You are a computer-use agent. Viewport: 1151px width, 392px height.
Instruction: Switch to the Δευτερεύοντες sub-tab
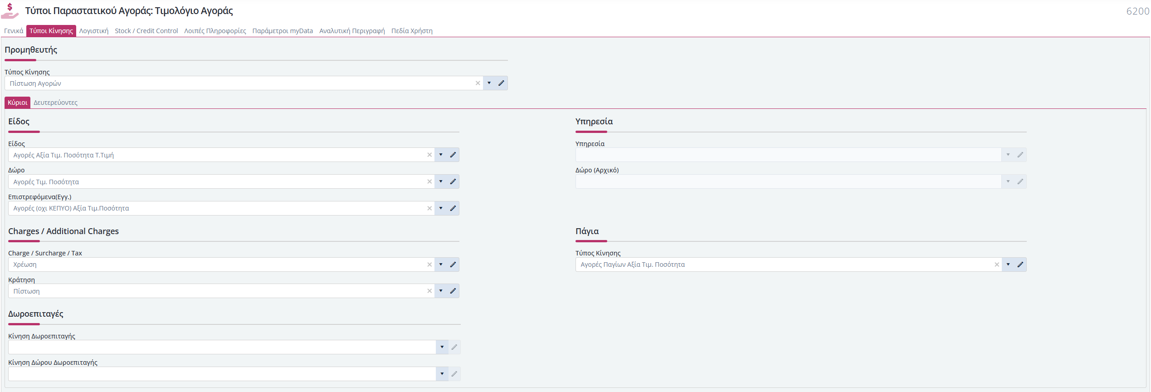(x=55, y=103)
